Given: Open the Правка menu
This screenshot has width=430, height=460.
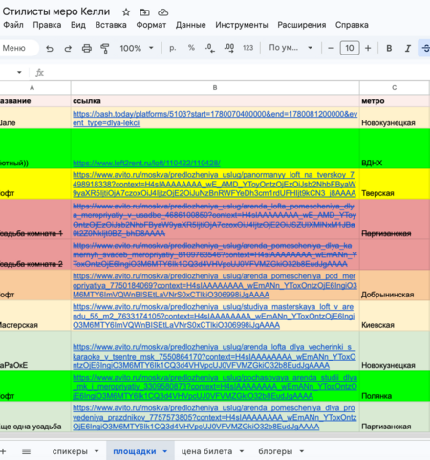Looking at the screenshot, I should point(47,25).
